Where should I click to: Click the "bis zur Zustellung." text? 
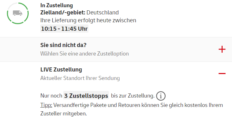(133, 96)
